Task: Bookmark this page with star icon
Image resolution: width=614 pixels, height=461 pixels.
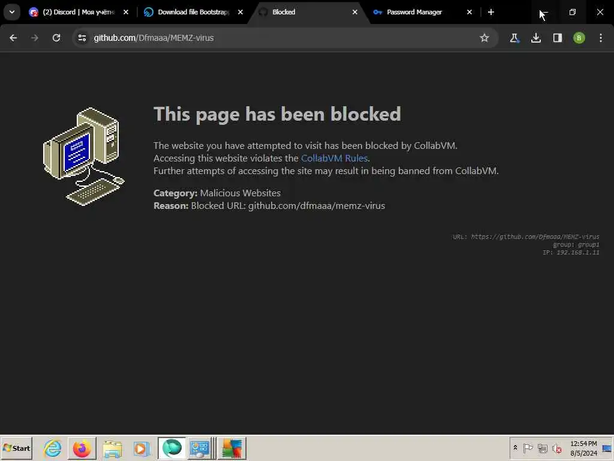Action: click(x=484, y=38)
